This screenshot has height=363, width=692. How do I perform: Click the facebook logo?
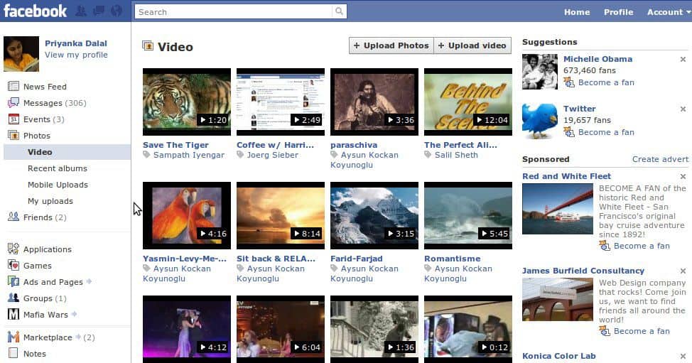click(36, 11)
